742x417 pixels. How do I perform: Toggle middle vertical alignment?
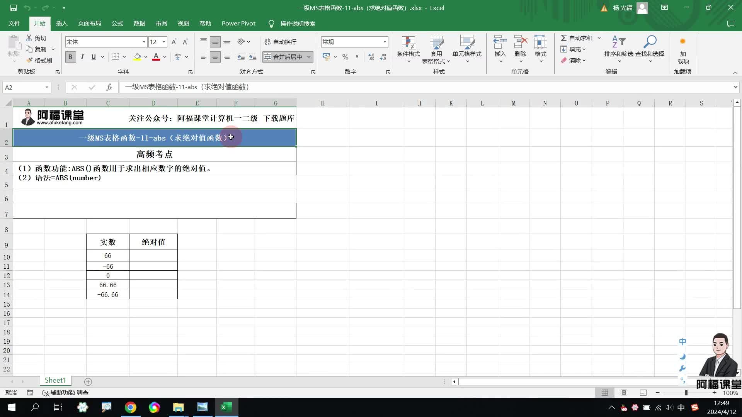[x=215, y=42]
